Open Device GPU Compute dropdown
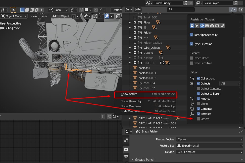Image resolution: width=245 pixels, height=163 pixels. 210,152
